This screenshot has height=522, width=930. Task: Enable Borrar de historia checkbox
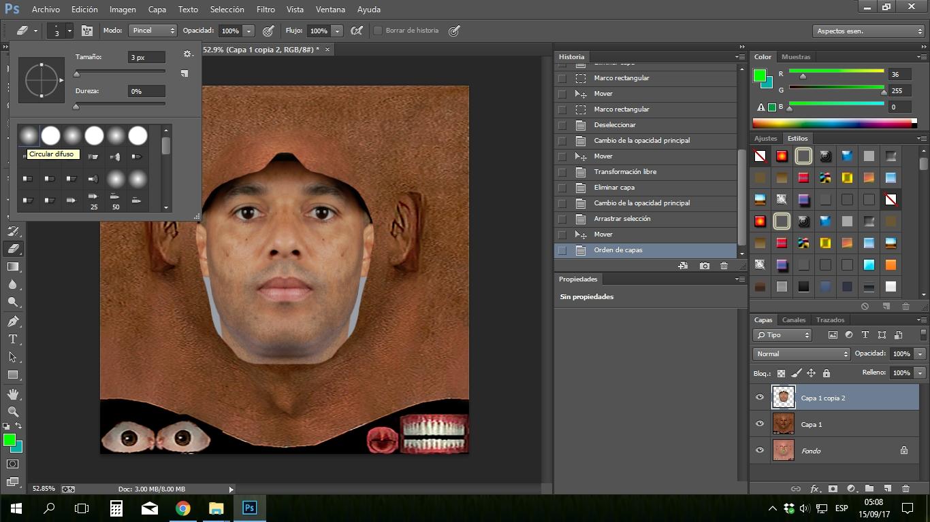(x=377, y=31)
